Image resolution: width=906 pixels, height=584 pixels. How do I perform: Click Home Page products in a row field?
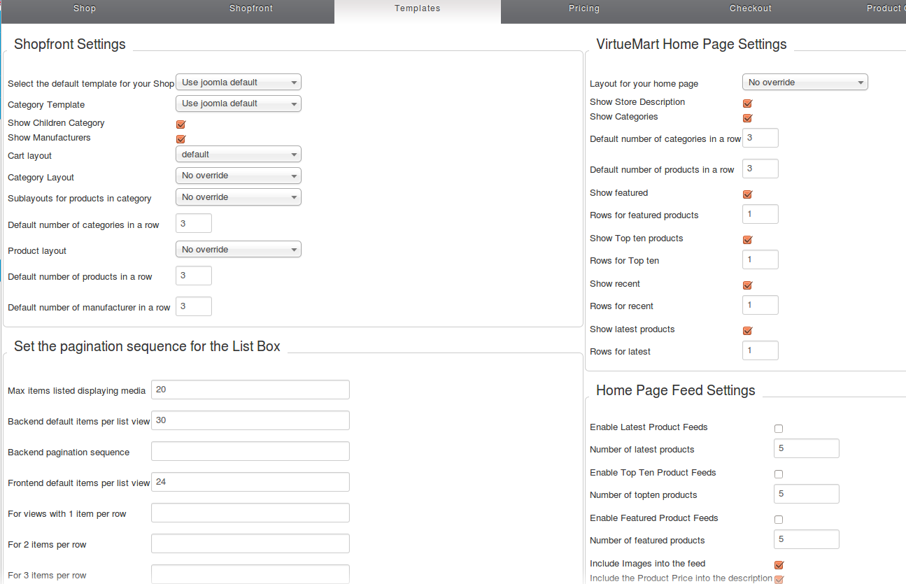(x=760, y=169)
